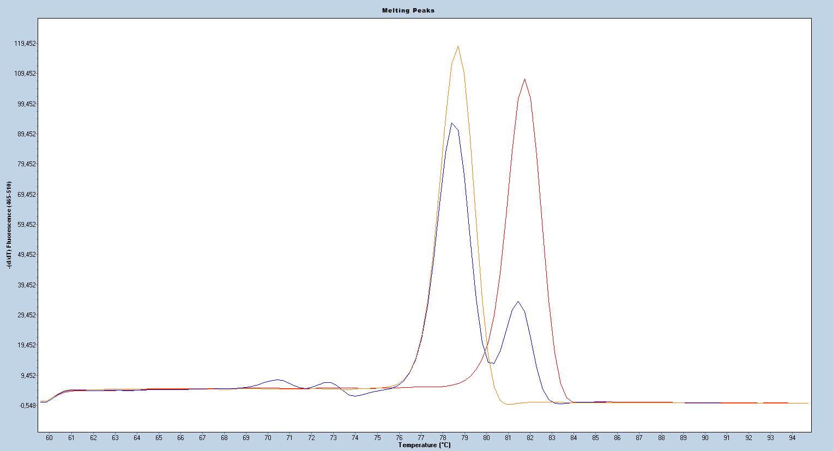Click the '-(d/dT) Fluorescence (465-510)' y-axis label

click(x=9, y=225)
